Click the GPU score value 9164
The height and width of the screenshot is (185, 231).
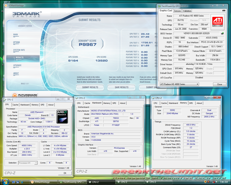73,61
